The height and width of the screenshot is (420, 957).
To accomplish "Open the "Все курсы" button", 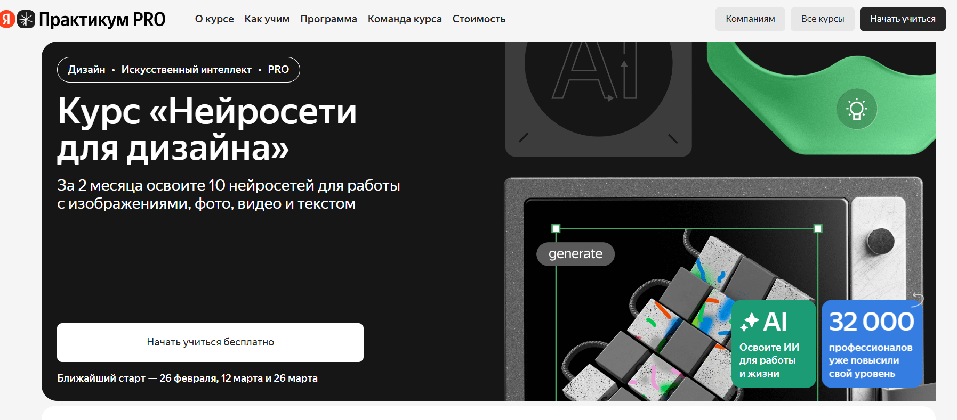I will click(822, 19).
